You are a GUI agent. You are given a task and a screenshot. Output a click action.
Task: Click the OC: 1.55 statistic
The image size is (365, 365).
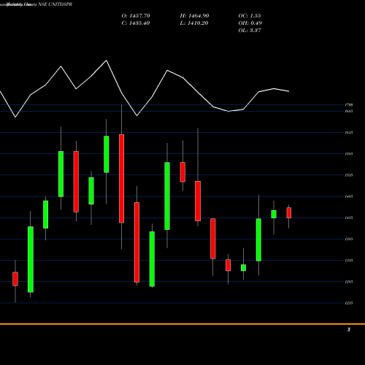pyautogui.click(x=250, y=16)
